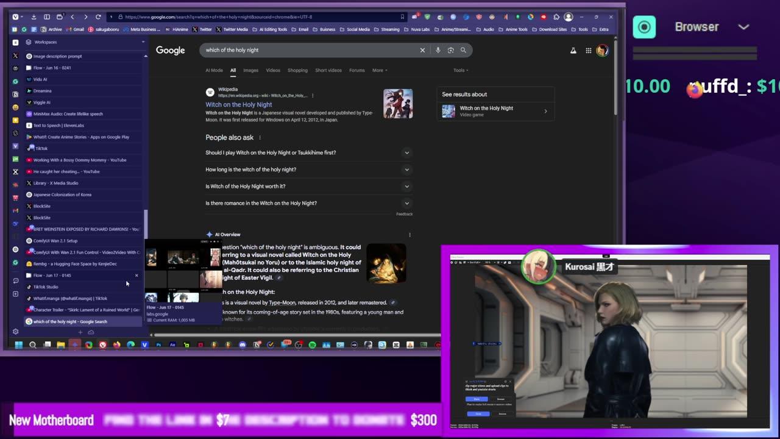Bookmark this page via address bar icon
This screenshot has width=780, height=439.
(402, 17)
